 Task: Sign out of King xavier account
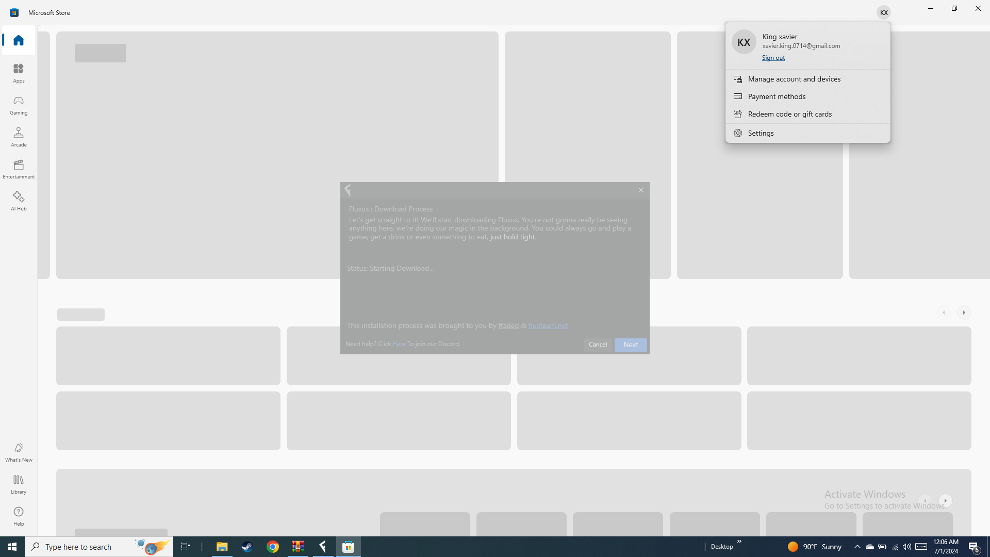tap(773, 58)
